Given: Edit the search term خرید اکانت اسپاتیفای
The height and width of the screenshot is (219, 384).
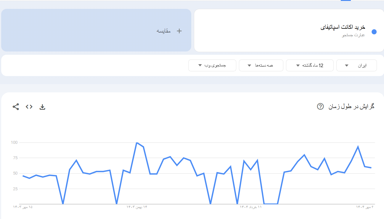Looking at the screenshot, I should click(343, 28).
